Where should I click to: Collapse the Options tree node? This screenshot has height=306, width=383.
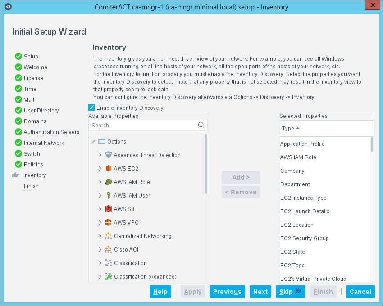coord(93,142)
